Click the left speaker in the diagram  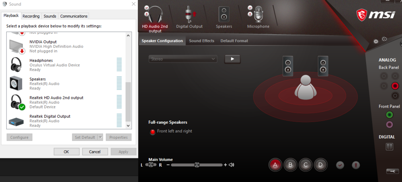pyautogui.click(x=288, y=66)
